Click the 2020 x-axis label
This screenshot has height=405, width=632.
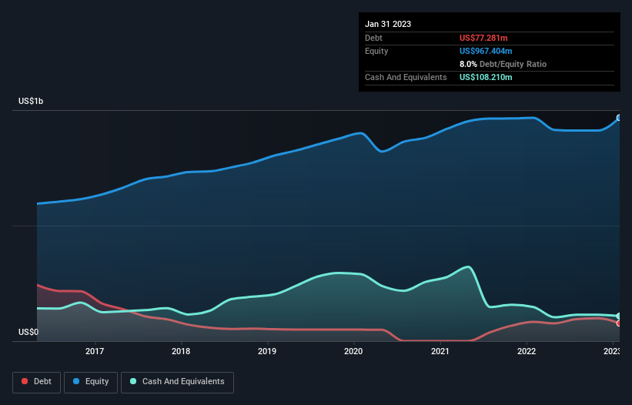point(353,351)
